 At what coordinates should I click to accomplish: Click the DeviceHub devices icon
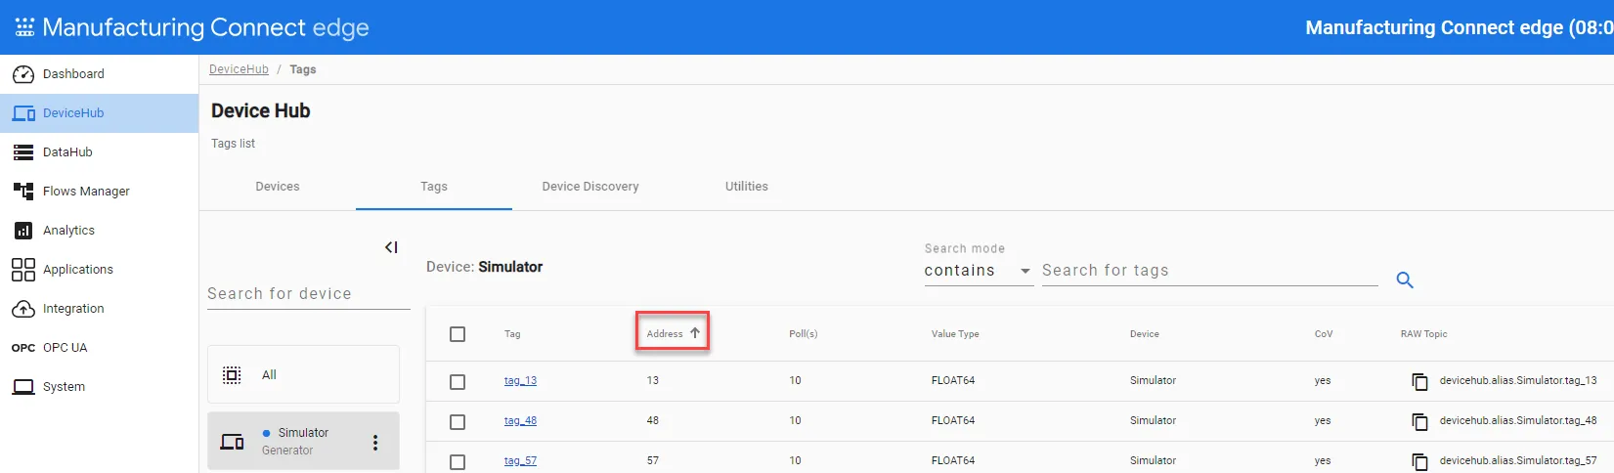point(23,113)
